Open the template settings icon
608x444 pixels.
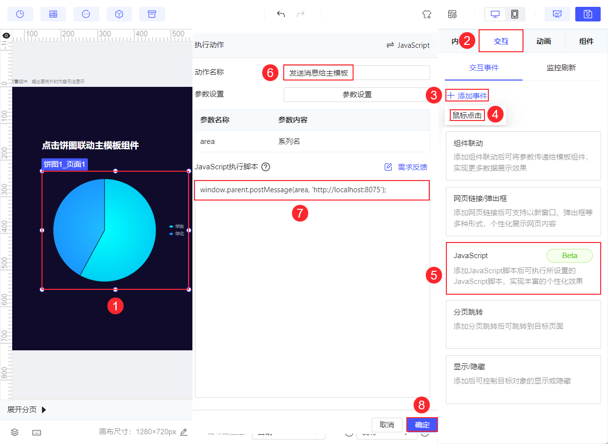[x=453, y=14]
